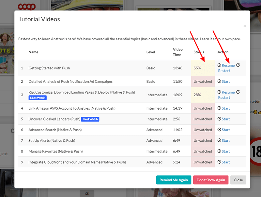Click the title Advanced Search (Native & Push)
Image resolution: width=261 pixels, height=197 pixels.
click(55, 130)
